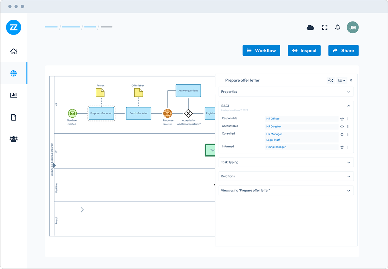Screen dimensions: 388x269
Task: Open the documents icon in sidebar
Action: [14, 117]
